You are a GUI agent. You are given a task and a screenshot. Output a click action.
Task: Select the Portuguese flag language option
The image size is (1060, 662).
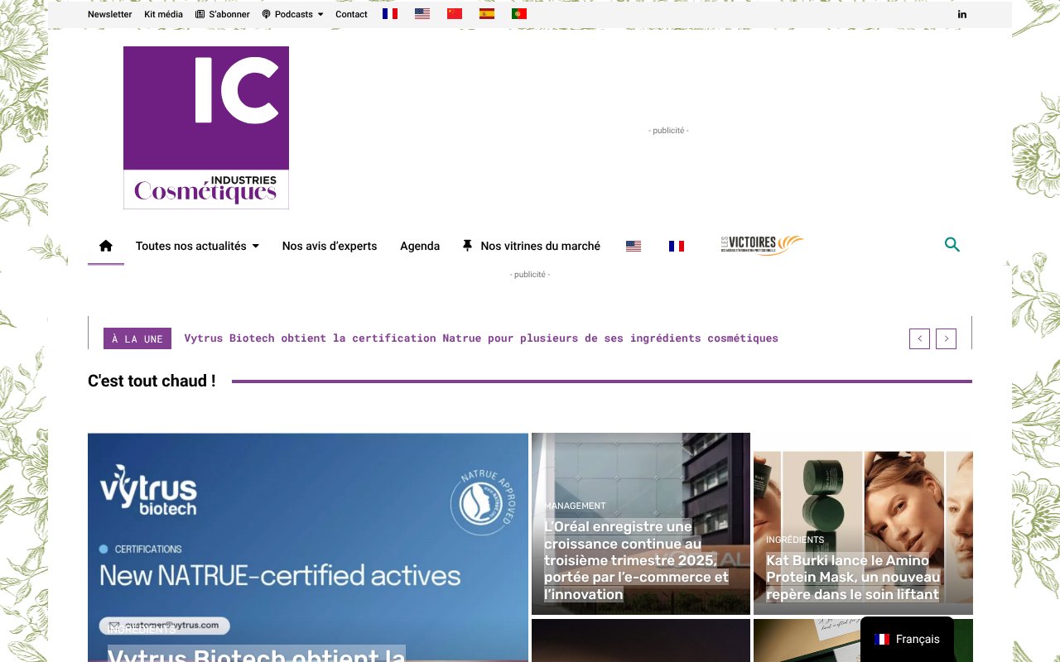519,13
